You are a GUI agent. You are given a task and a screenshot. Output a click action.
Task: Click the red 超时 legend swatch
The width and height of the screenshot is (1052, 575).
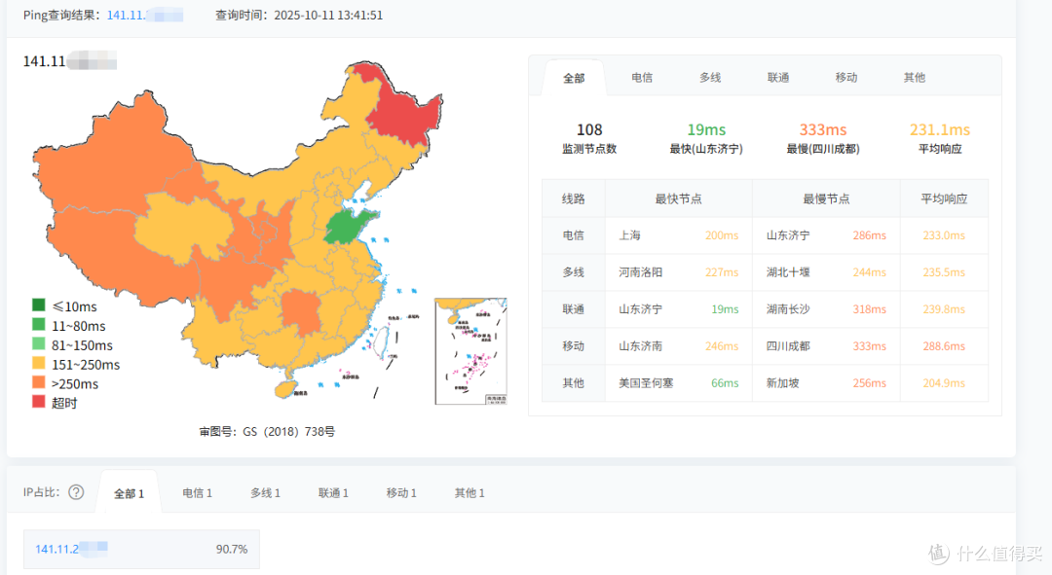click(x=39, y=402)
